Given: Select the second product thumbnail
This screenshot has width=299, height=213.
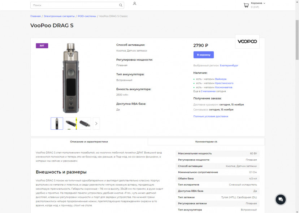Looking at the screenshot, I should [71, 124].
